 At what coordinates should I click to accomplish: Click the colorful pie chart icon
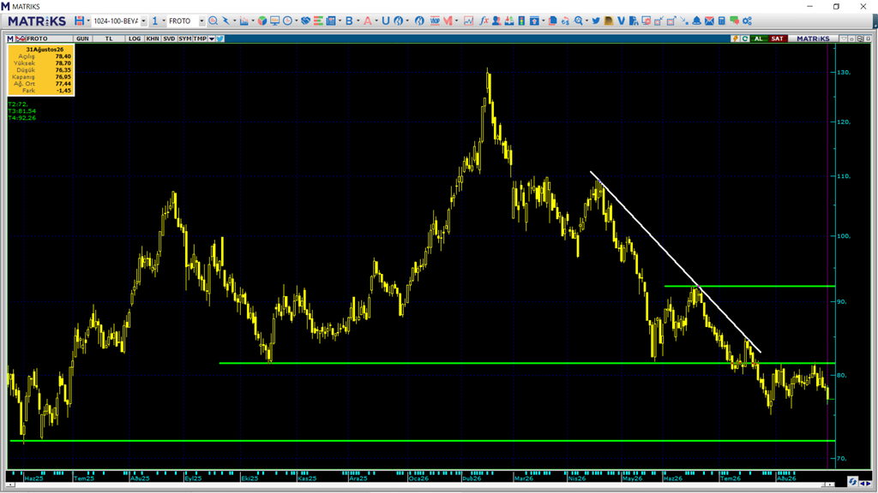point(262,21)
